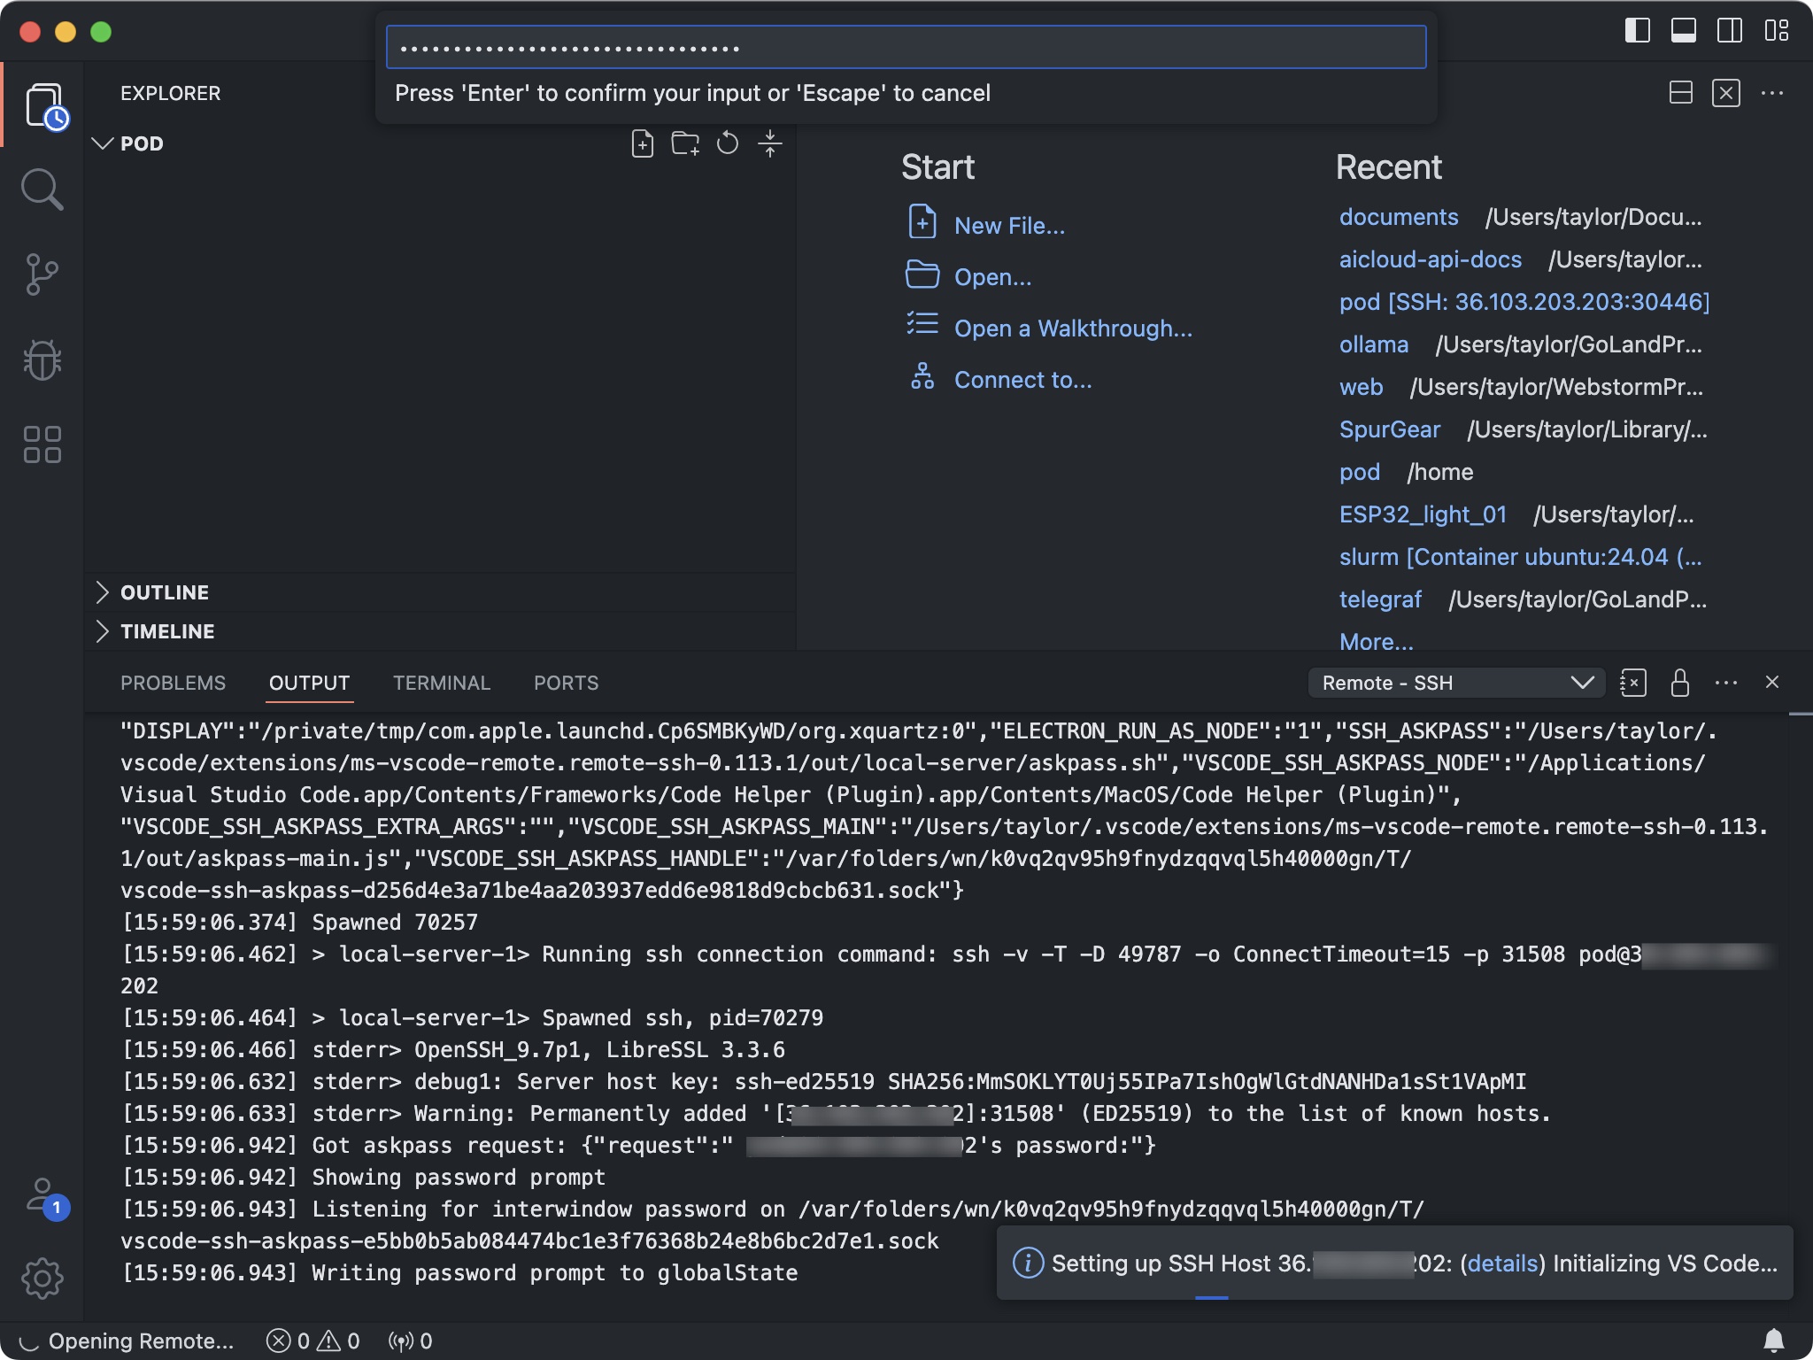Toggle Panel layout icon in title bar
Viewport: 1813px width, 1360px height.
(x=1684, y=31)
